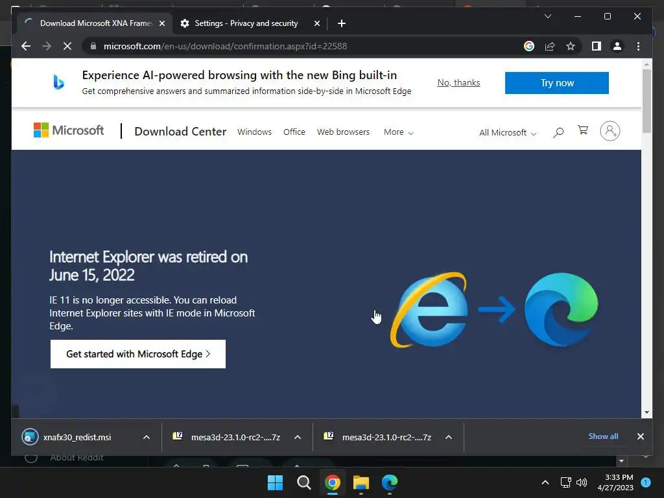Screen dimensions: 664x498
Task: Close the Download Microsoft XNA tab
Action: coord(161,23)
